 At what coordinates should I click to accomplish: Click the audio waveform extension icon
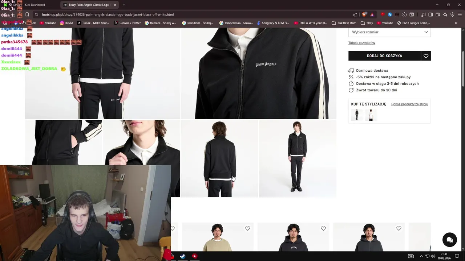(x=397, y=14)
